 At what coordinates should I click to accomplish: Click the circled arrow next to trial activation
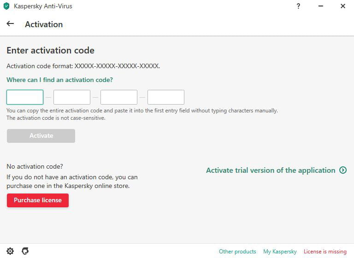[x=343, y=170]
